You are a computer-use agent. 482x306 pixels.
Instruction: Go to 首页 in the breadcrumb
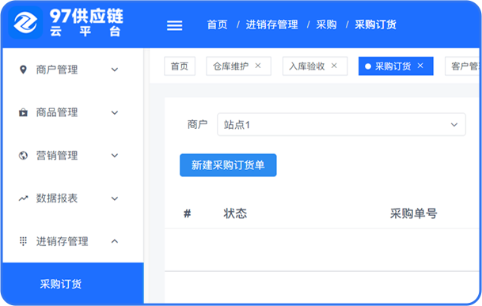click(217, 25)
